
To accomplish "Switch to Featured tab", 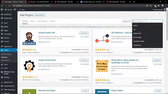I will (25, 21).
